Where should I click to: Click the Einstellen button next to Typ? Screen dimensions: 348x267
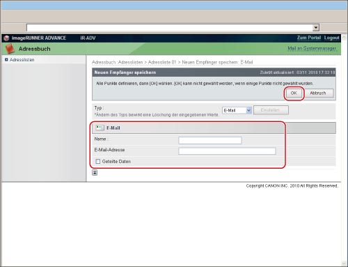pyautogui.click(x=271, y=110)
